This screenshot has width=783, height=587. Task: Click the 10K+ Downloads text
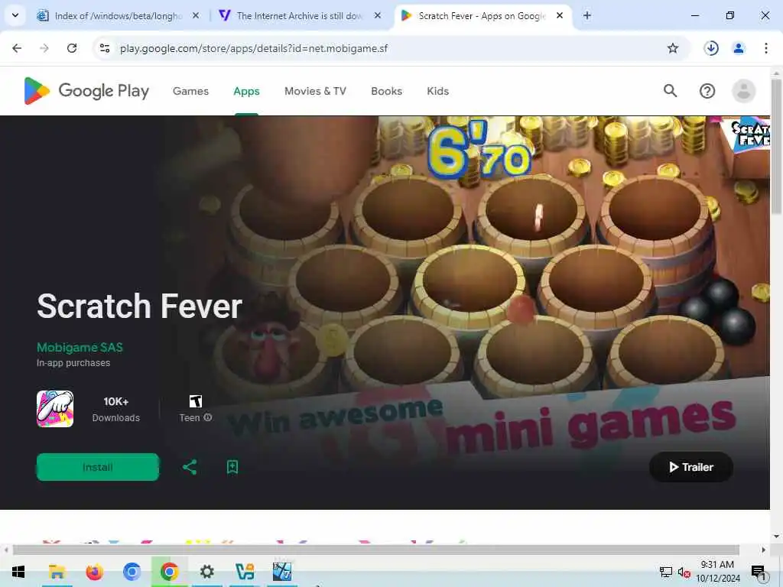116,410
